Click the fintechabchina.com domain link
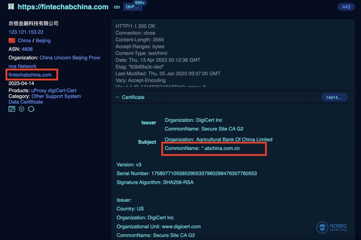The height and width of the screenshot is (240, 361). coord(30,75)
